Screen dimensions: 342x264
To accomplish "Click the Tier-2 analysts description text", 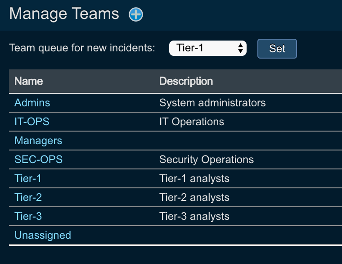I will [194, 197].
